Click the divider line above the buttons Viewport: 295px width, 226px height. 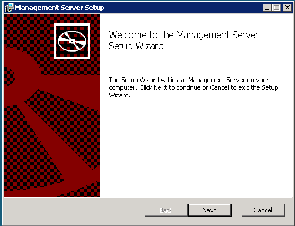[x=147, y=197]
